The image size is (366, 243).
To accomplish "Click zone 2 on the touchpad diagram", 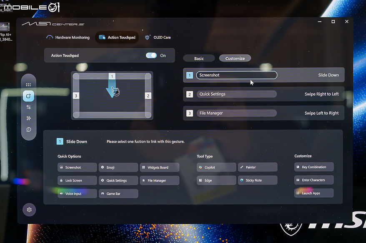I will [x=148, y=96].
